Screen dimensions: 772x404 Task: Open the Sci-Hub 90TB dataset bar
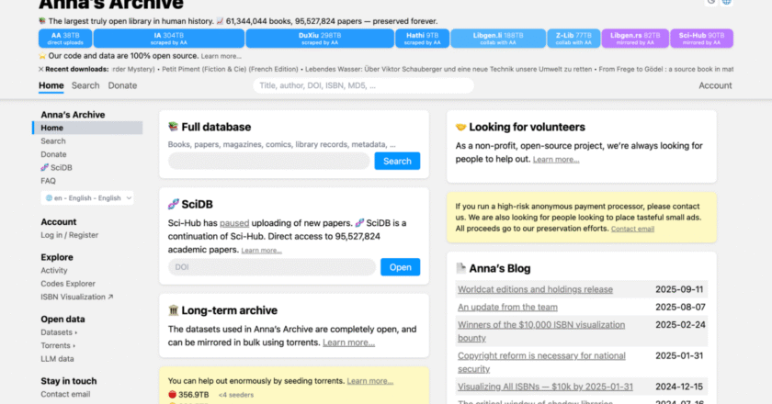701,39
